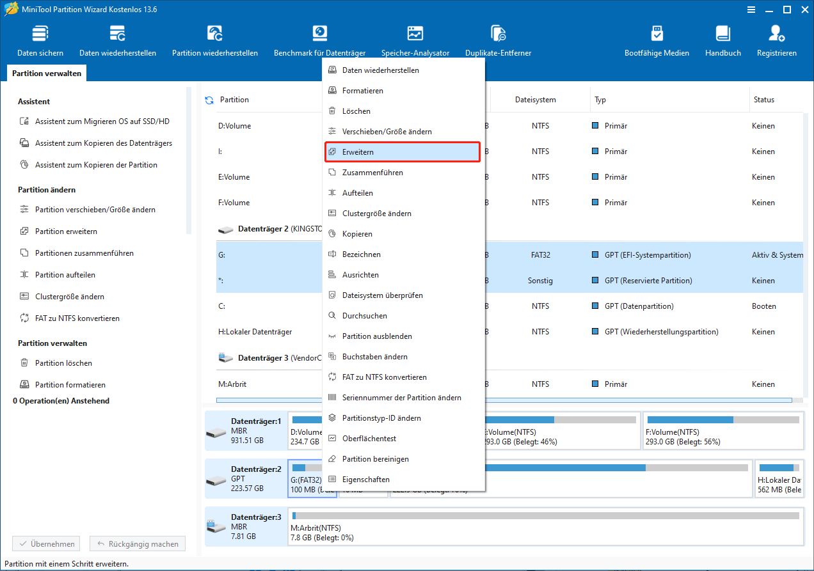Choose Bezeichnen in context menu

tap(403, 254)
